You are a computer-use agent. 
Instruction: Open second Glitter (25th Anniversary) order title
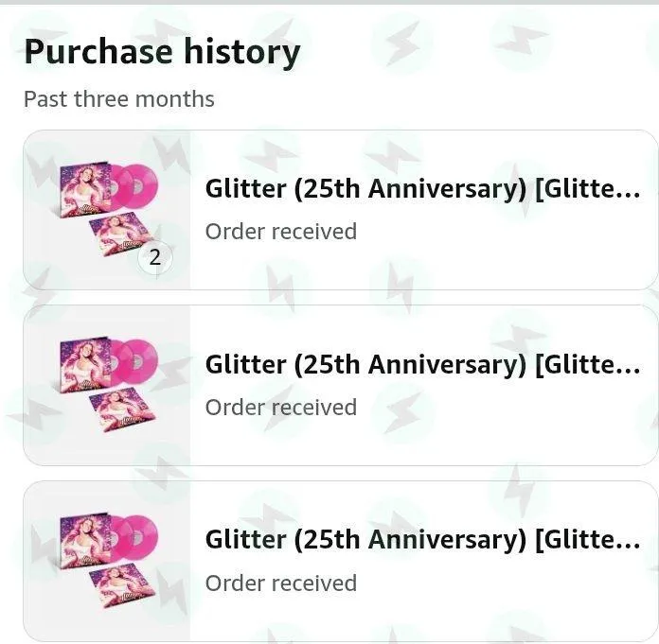pos(423,364)
